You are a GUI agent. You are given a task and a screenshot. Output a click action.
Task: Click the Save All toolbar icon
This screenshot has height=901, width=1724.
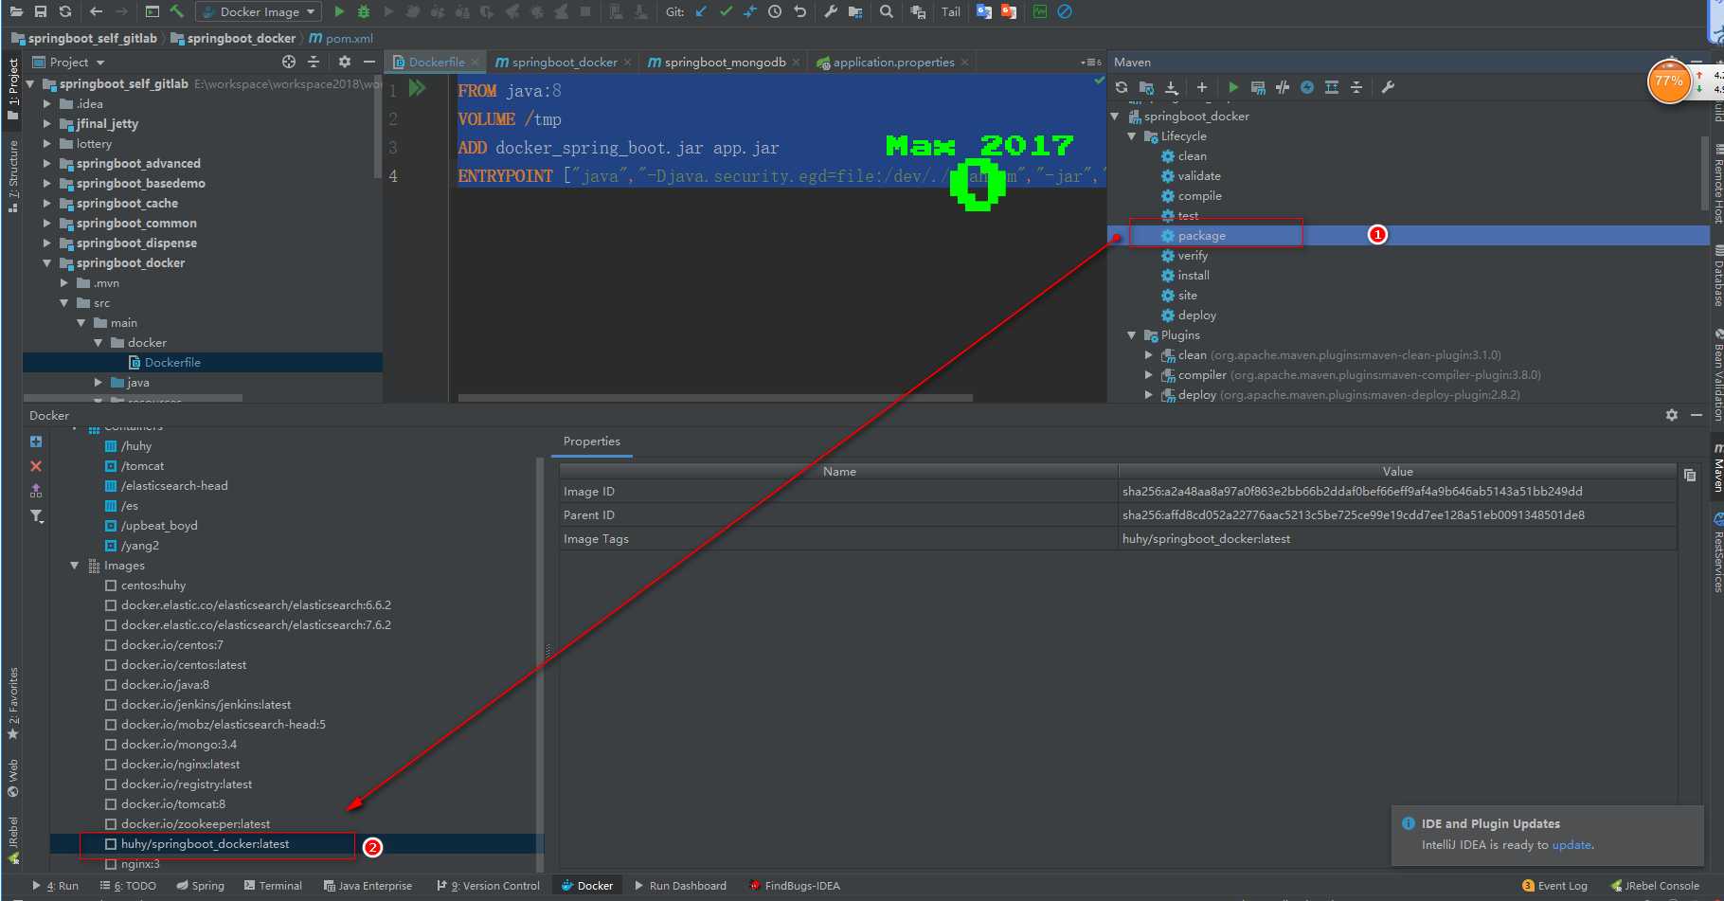40,11
